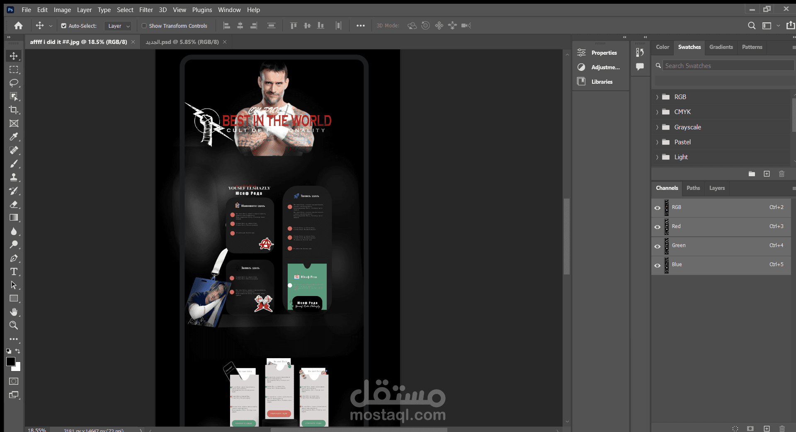Switch to the الجديد.psd document tab
This screenshot has width=796, height=432.
[x=182, y=42]
